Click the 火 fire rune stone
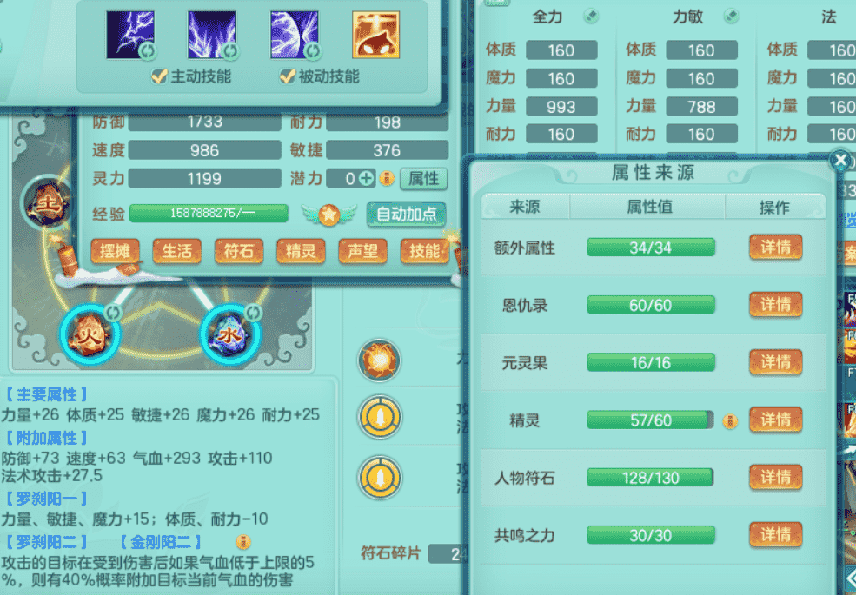This screenshot has width=856, height=595. tap(90, 334)
